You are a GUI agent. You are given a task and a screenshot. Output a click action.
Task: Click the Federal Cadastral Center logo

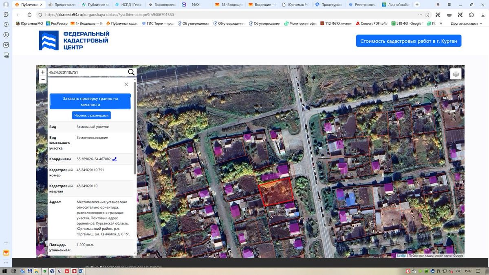(x=74, y=40)
